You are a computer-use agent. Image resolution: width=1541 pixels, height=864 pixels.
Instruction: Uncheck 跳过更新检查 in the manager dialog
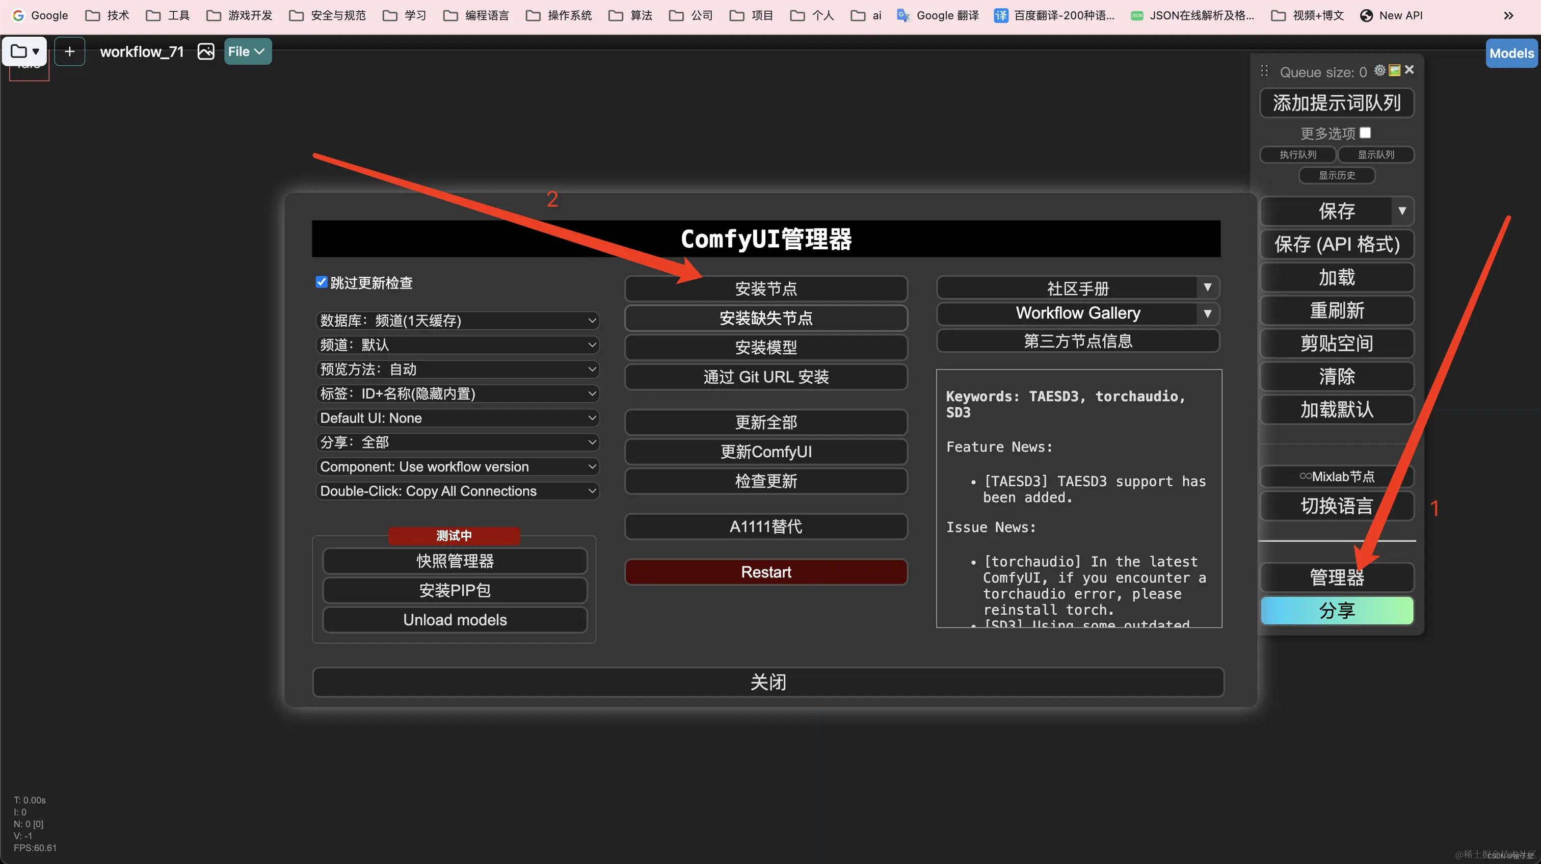click(x=321, y=282)
